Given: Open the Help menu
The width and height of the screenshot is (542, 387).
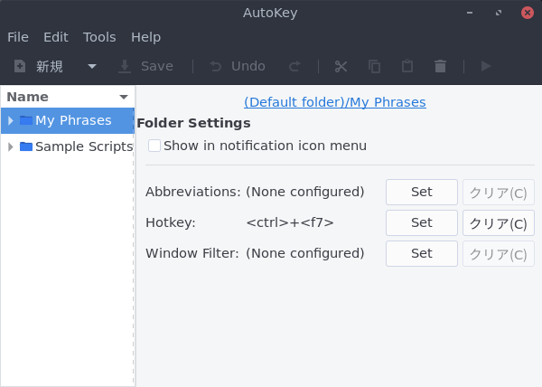Looking at the screenshot, I should 145,37.
